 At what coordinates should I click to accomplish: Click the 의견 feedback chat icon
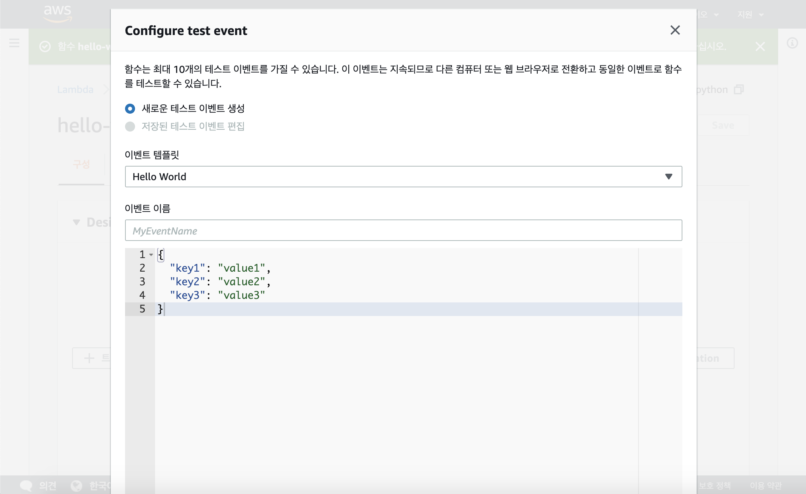pos(26,485)
